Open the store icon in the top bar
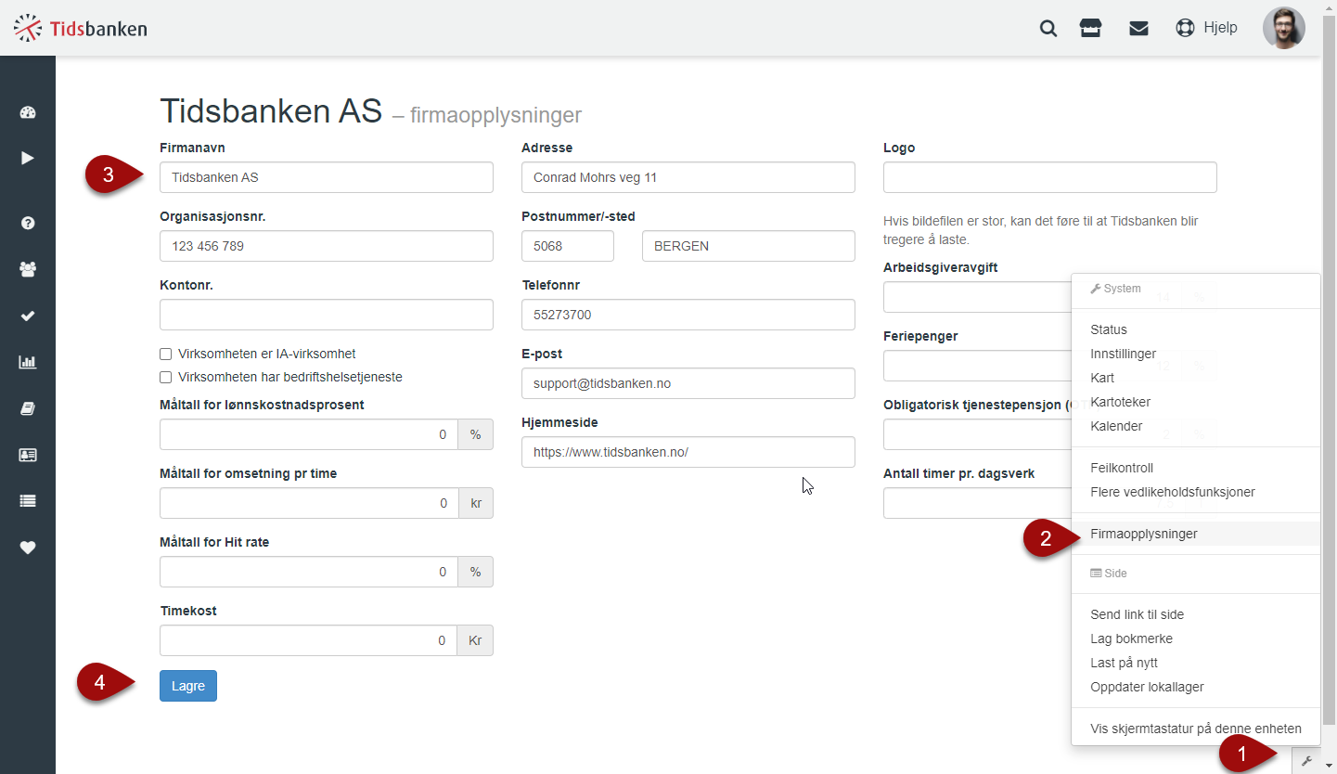This screenshot has height=774, width=1337. (x=1090, y=28)
